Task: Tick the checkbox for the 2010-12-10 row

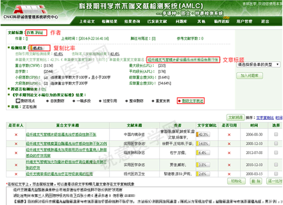Action: [276, 165]
